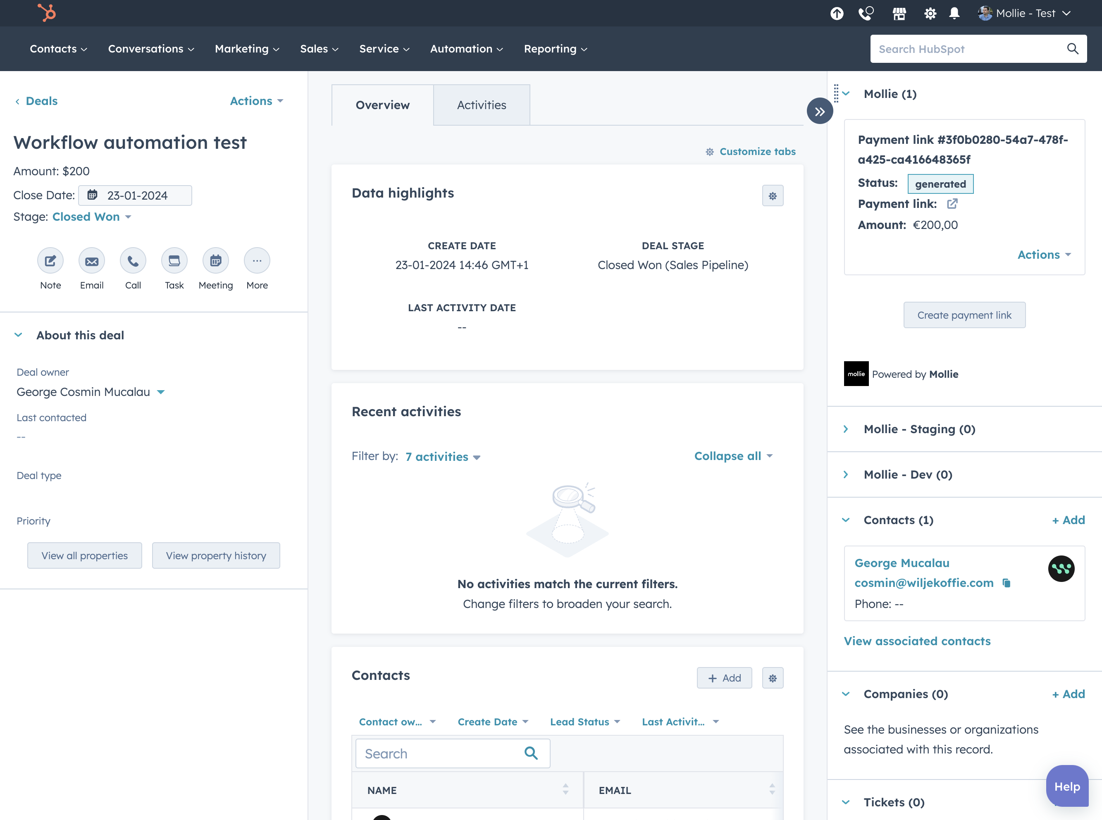This screenshot has height=820, width=1102.
Task: Open View associated contacts link
Action: click(917, 641)
